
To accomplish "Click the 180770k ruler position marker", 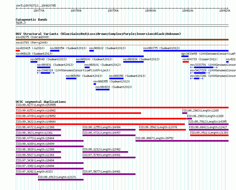I will pyautogui.click(x=39, y=11).
